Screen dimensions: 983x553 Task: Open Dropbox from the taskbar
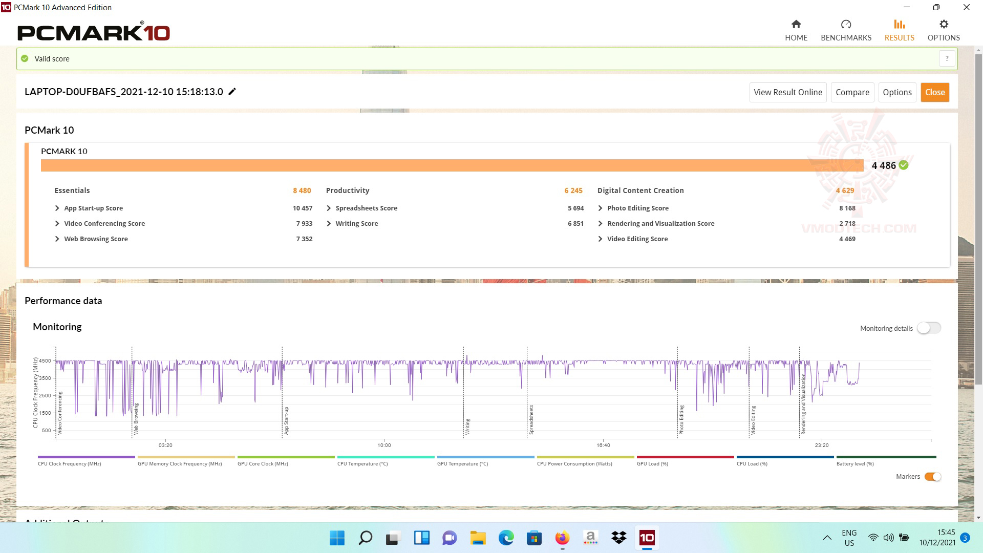pyautogui.click(x=618, y=538)
